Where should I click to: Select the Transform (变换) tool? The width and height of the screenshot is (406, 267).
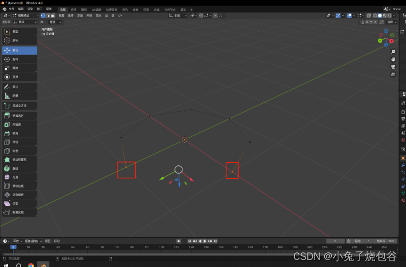[19, 77]
